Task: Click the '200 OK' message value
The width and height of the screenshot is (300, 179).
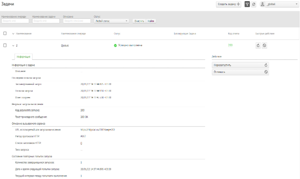Action: [x=84, y=117]
